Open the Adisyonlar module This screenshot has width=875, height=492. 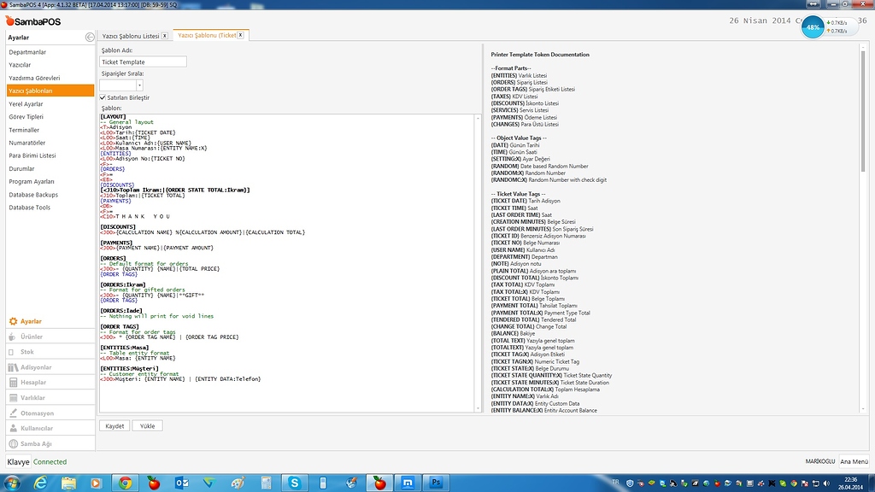pos(36,367)
